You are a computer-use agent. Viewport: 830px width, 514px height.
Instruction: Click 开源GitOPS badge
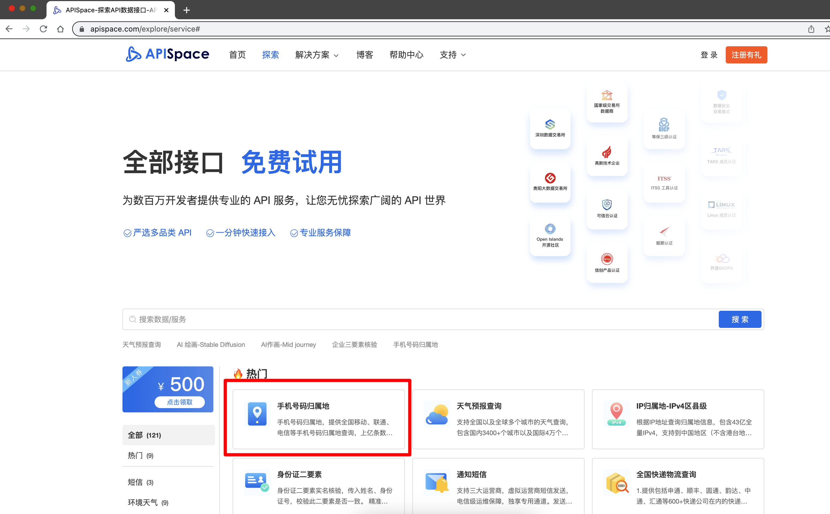click(x=721, y=263)
